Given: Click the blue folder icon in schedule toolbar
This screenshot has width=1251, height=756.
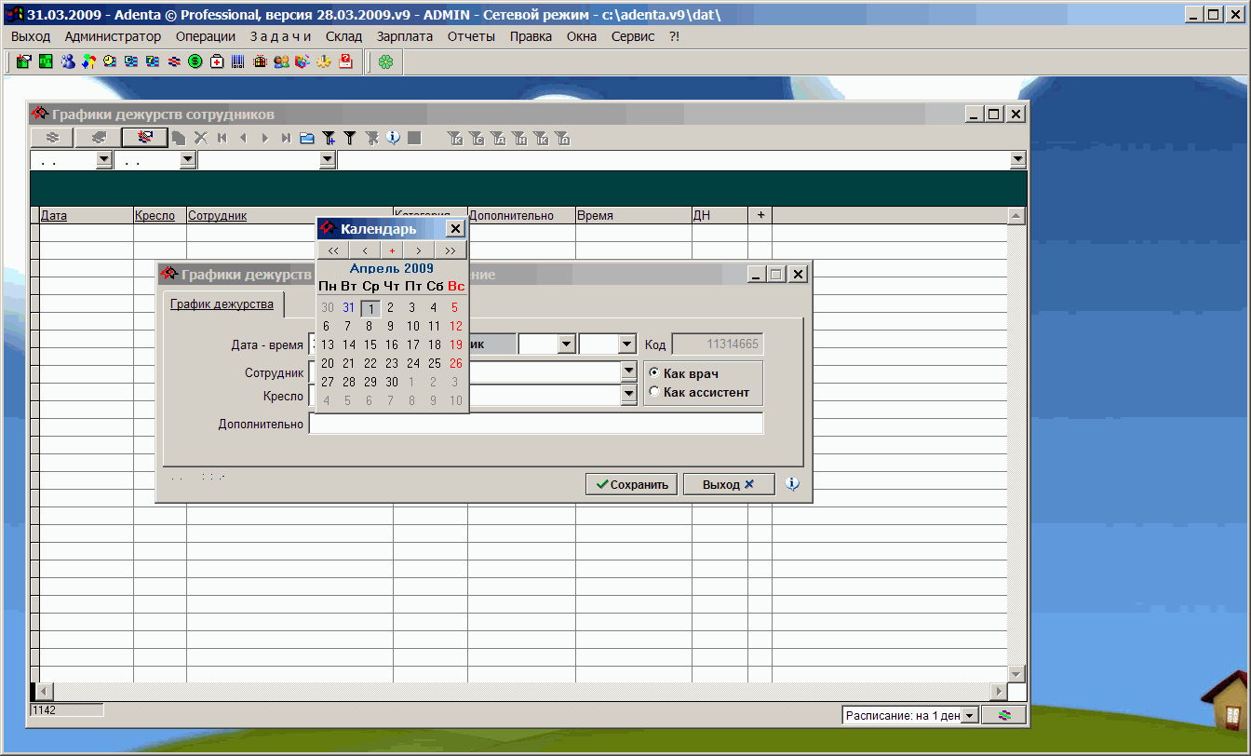Looking at the screenshot, I should pyautogui.click(x=307, y=138).
